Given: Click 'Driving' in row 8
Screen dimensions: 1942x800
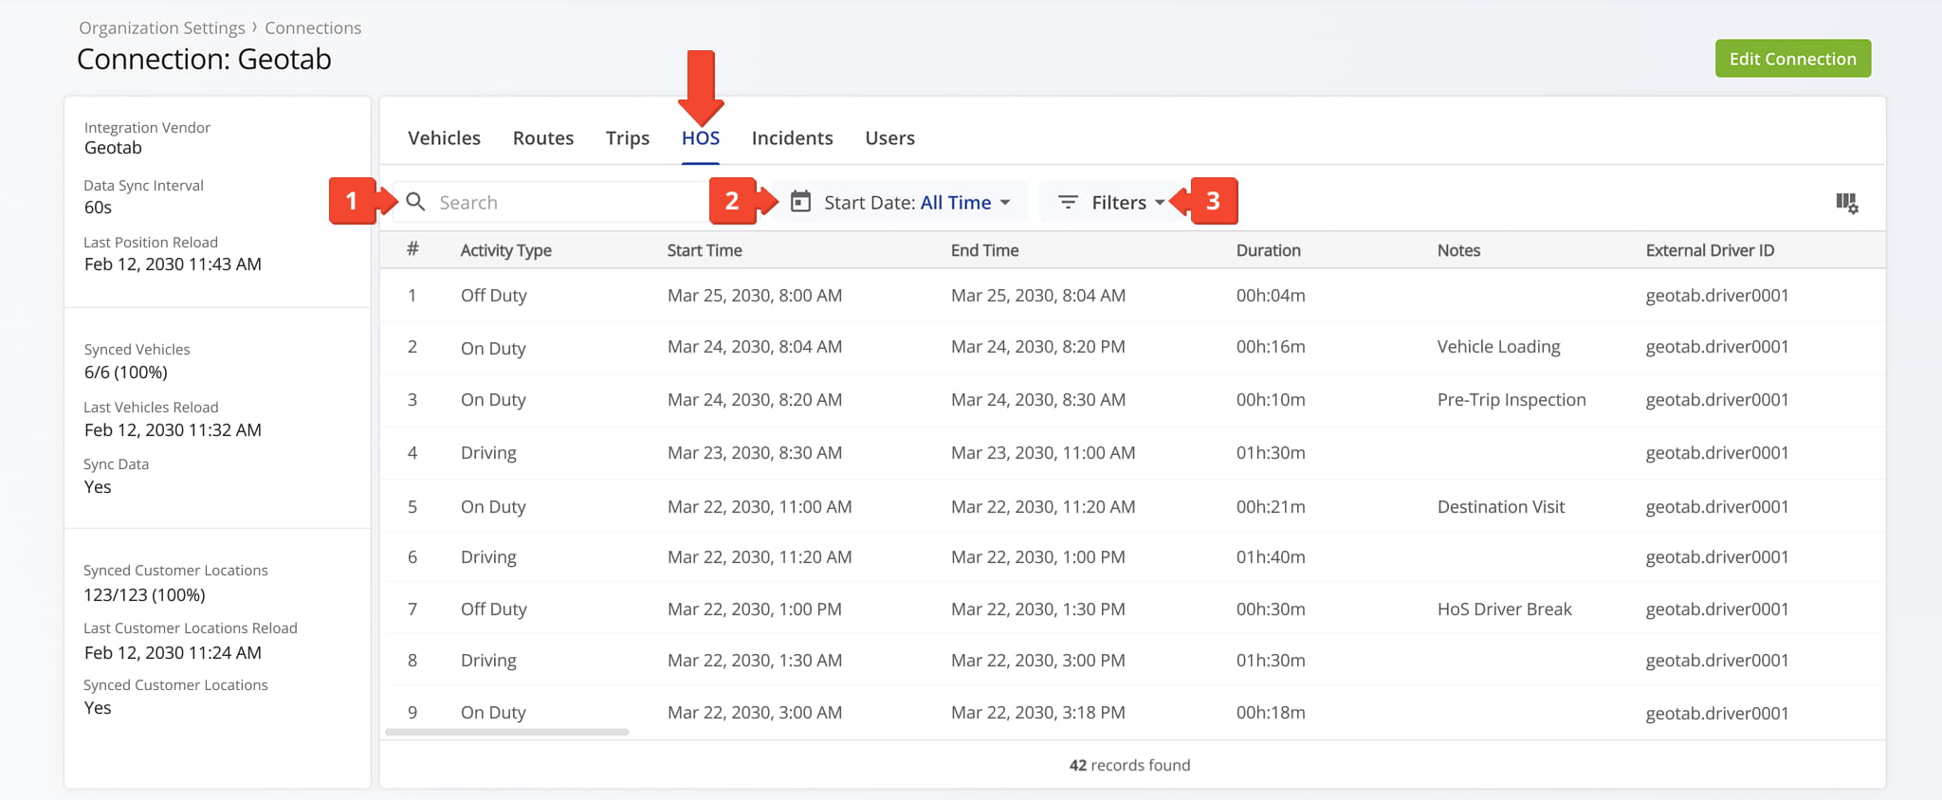Looking at the screenshot, I should (488, 661).
